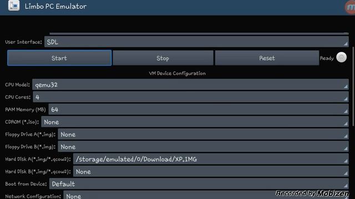
Task: Stop the virtual machine
Action: click(x=163, y=58)
